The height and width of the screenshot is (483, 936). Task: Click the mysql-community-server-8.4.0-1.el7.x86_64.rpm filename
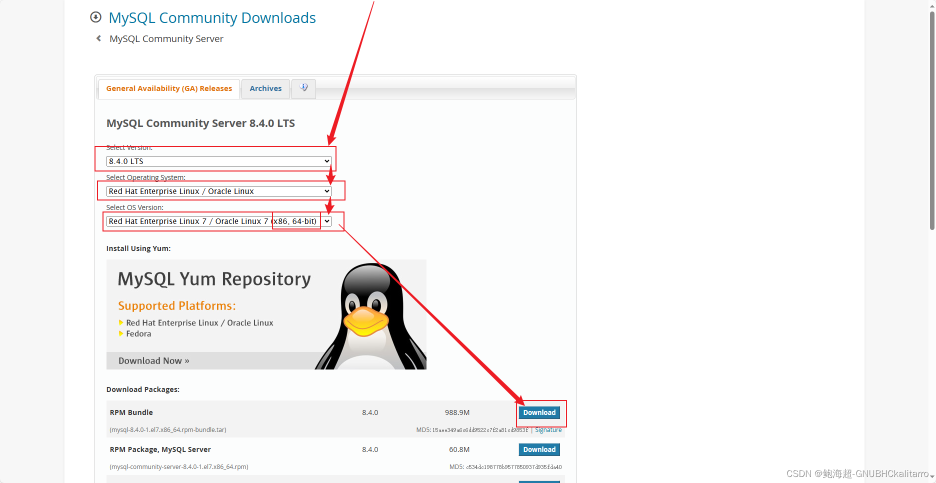click(179, 467)
